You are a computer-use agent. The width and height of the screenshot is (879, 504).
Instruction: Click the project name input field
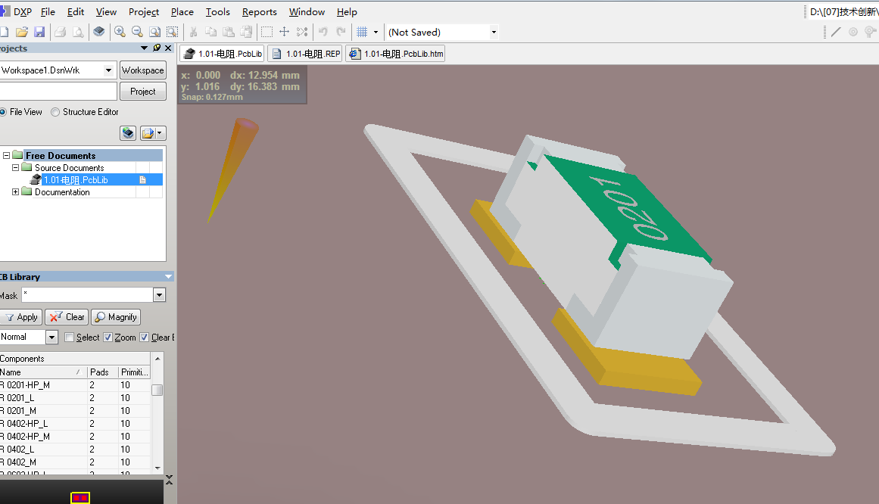pos(58,92)
